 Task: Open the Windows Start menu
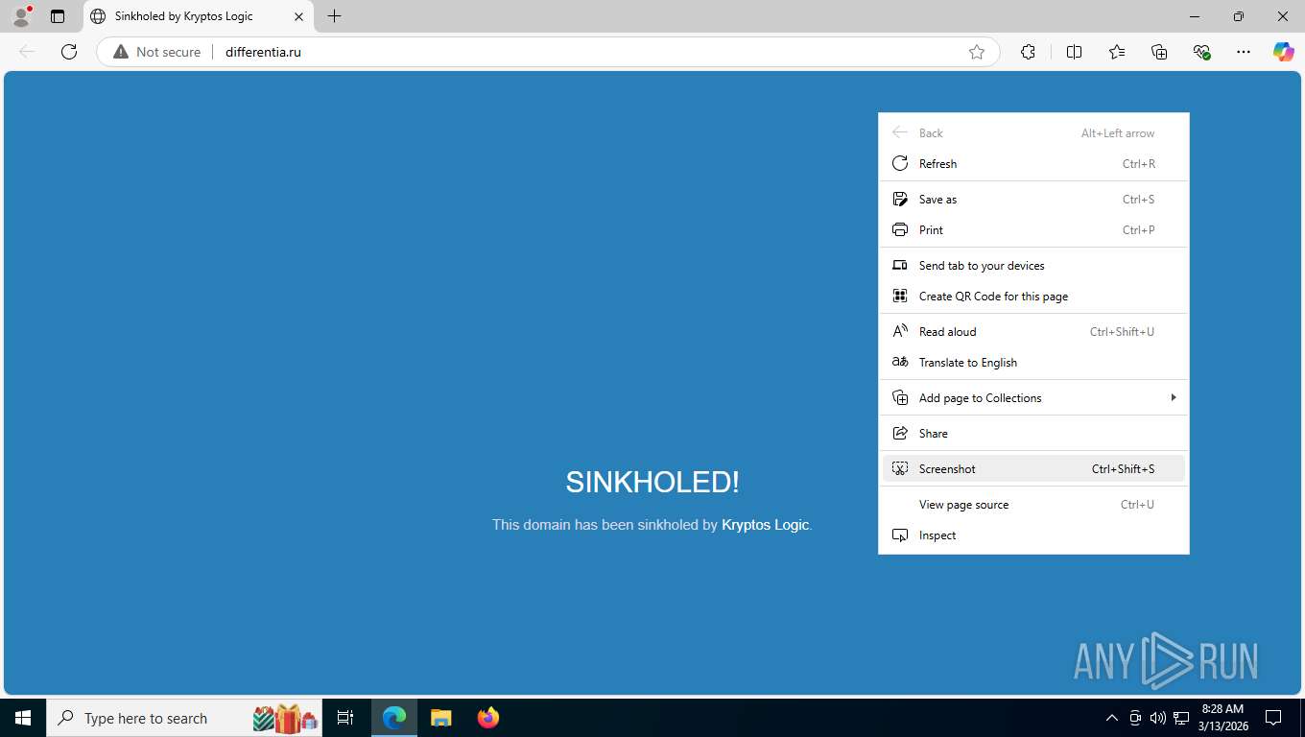pos(23,718)
